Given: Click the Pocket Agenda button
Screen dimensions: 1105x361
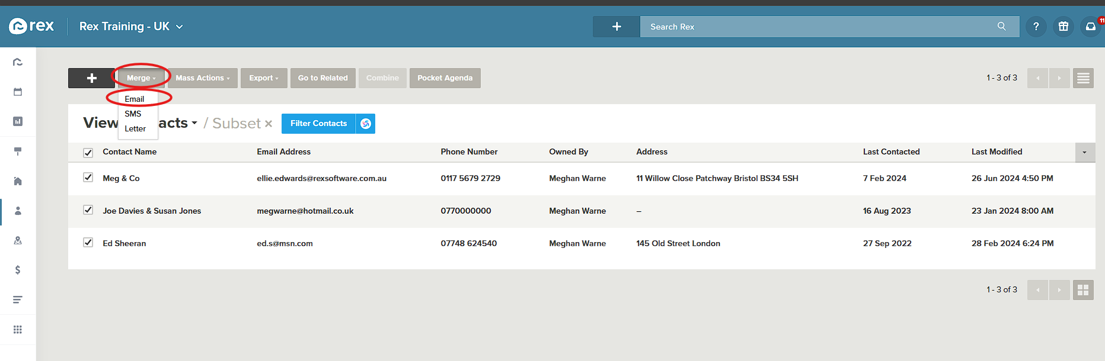Looking at the screenshot, I should point(445,78).
